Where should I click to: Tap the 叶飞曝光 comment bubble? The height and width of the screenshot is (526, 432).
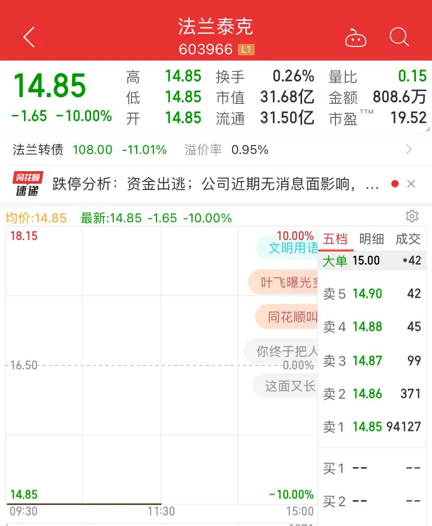tap(283, 282)
